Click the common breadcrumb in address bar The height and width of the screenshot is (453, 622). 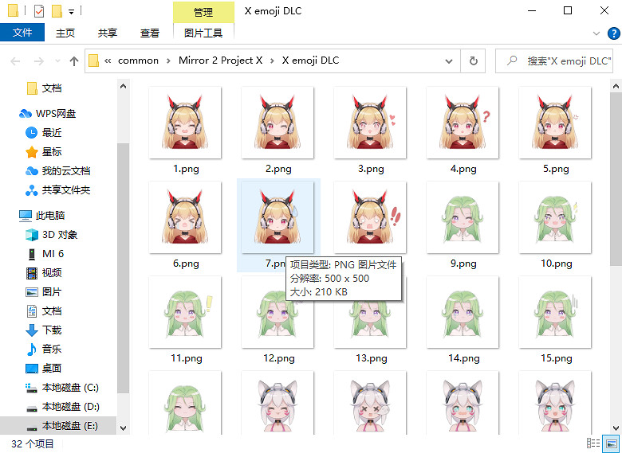138,61
